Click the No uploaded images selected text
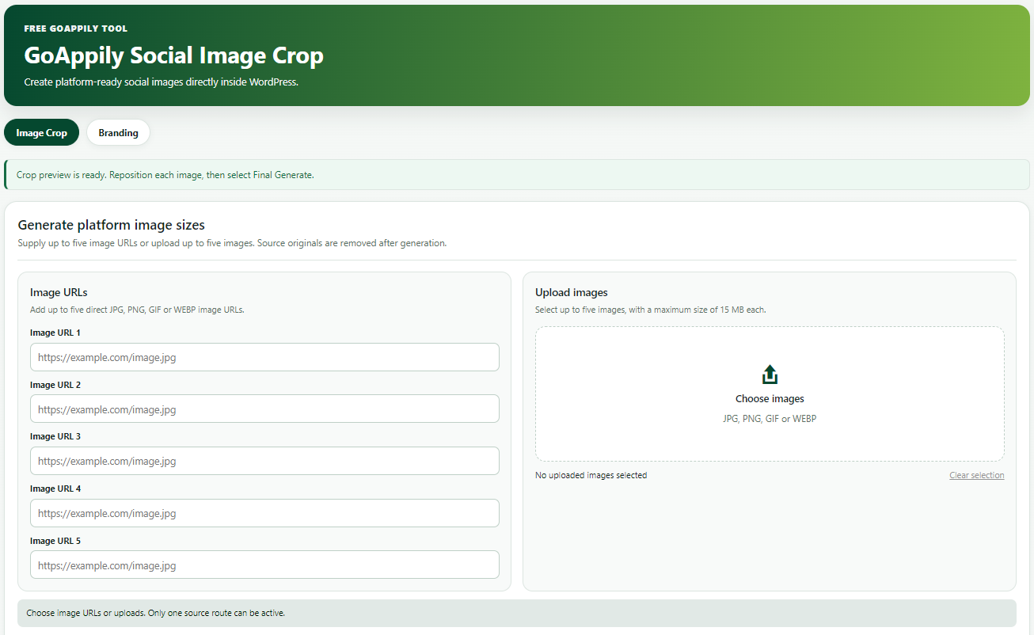Viewport: 1034px width, 635px height. 591,475
